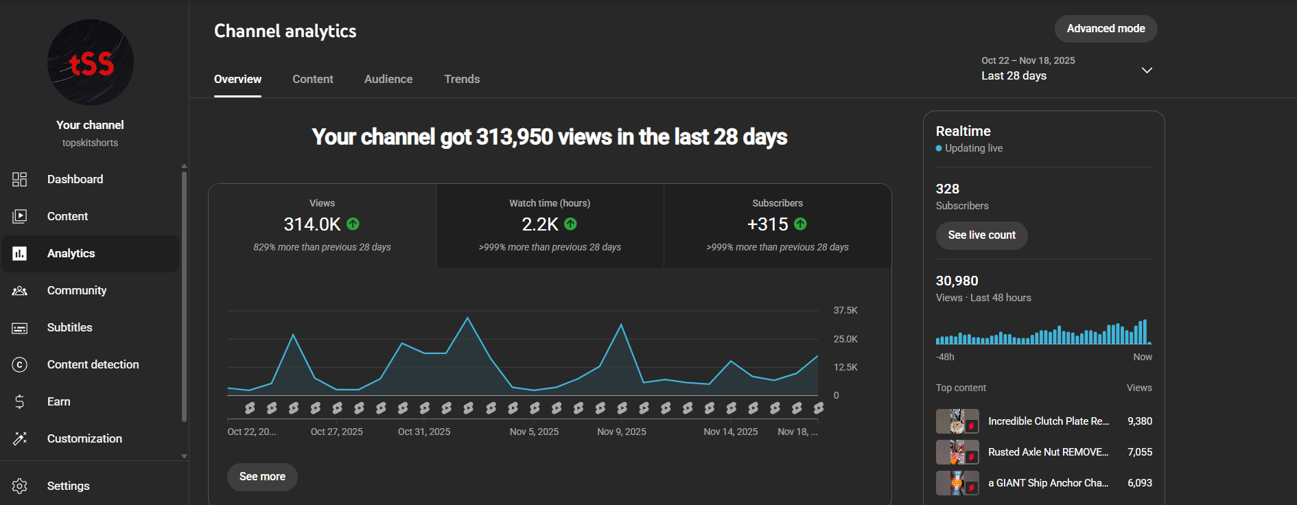Click See more below the chart
This screenshot has height=505, width=1297.
click(262, 477)
